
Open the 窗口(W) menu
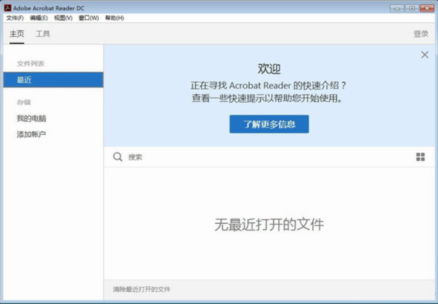click(89, 18)
